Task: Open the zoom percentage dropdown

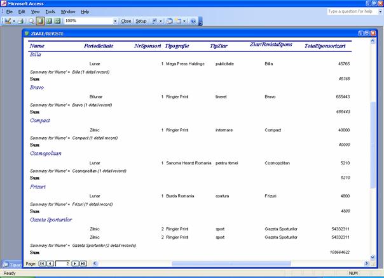Action: click(115, 21)
